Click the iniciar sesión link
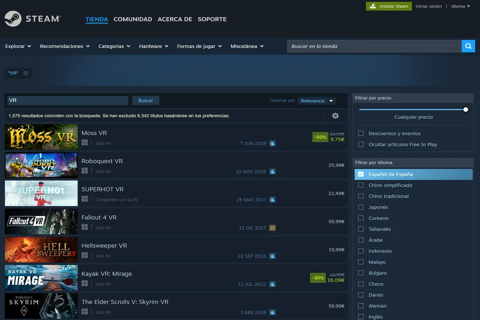Image resolution: width=480 pixels, height=320 pixels. click(x=429, y=6)
